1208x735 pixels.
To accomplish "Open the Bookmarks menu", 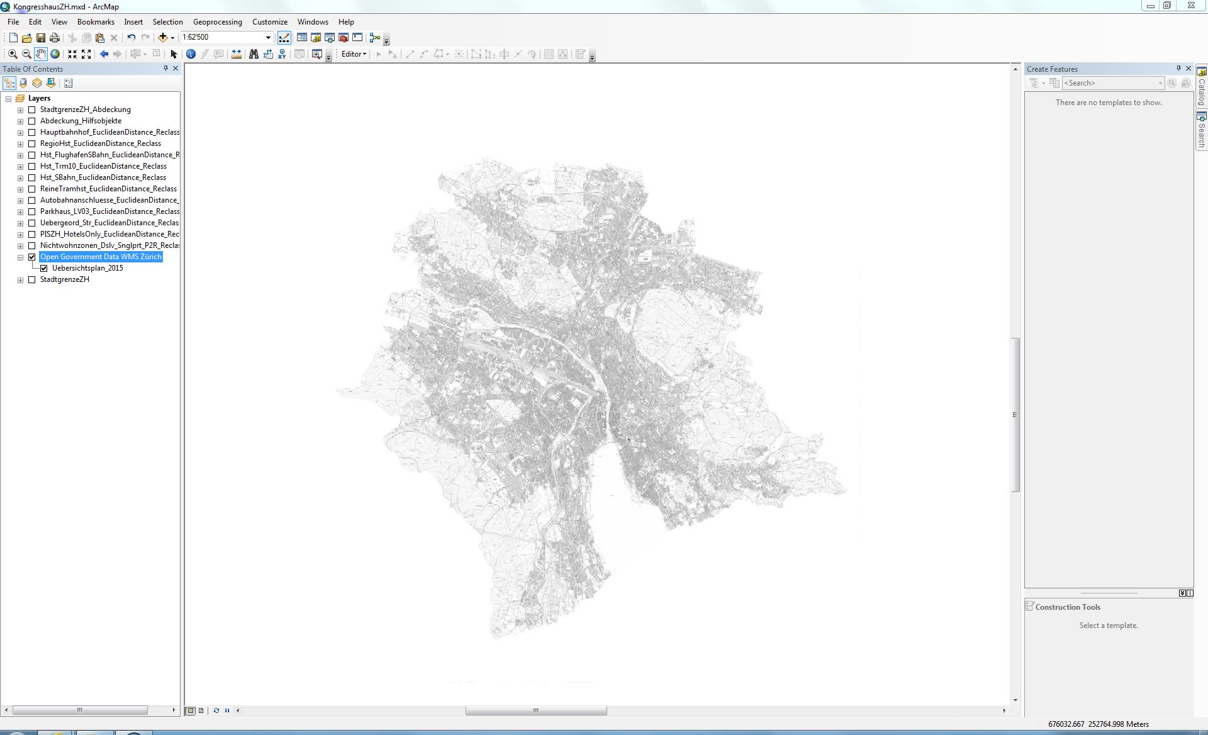I will coord(96,22).
